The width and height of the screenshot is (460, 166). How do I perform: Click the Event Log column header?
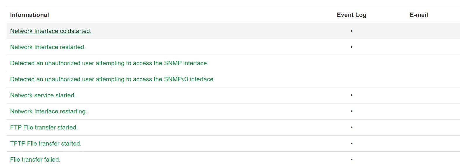click(352, 15)
